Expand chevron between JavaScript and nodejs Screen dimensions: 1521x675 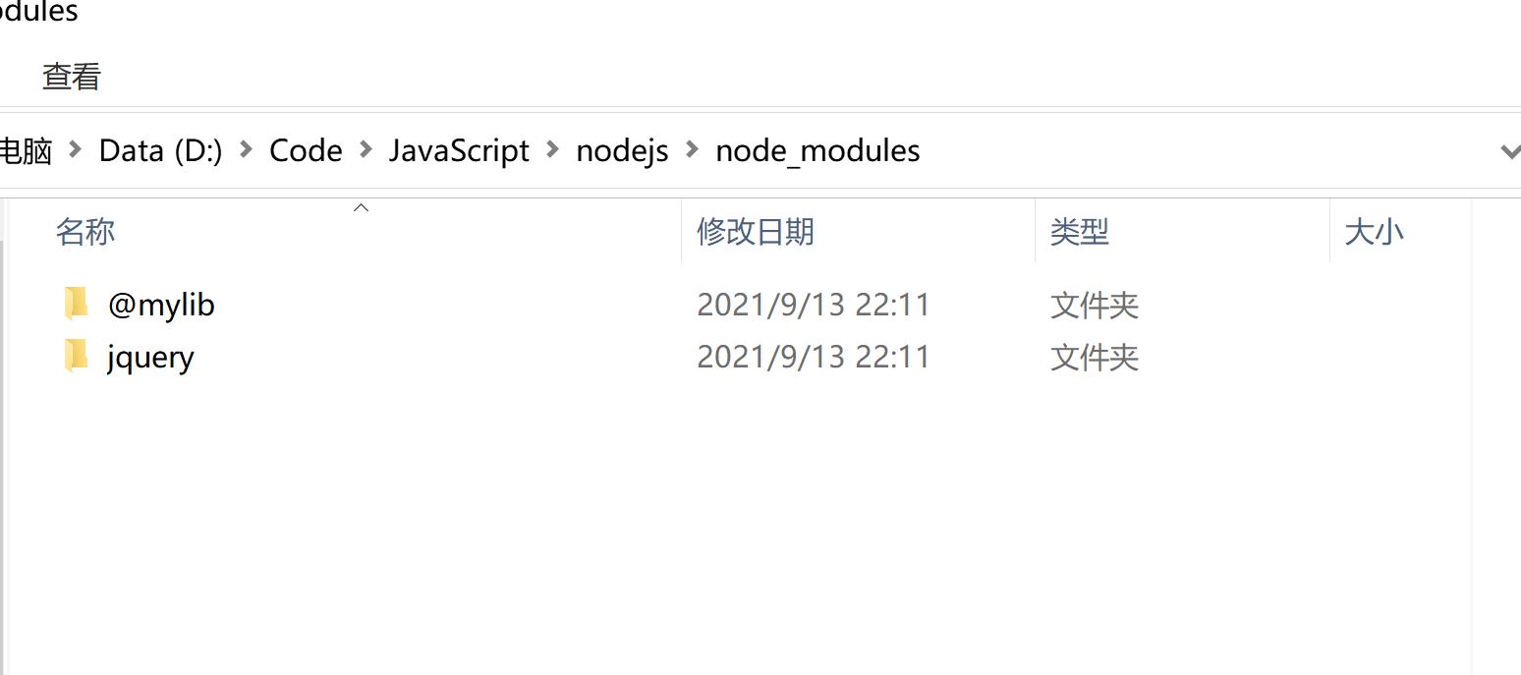[553, 150]
